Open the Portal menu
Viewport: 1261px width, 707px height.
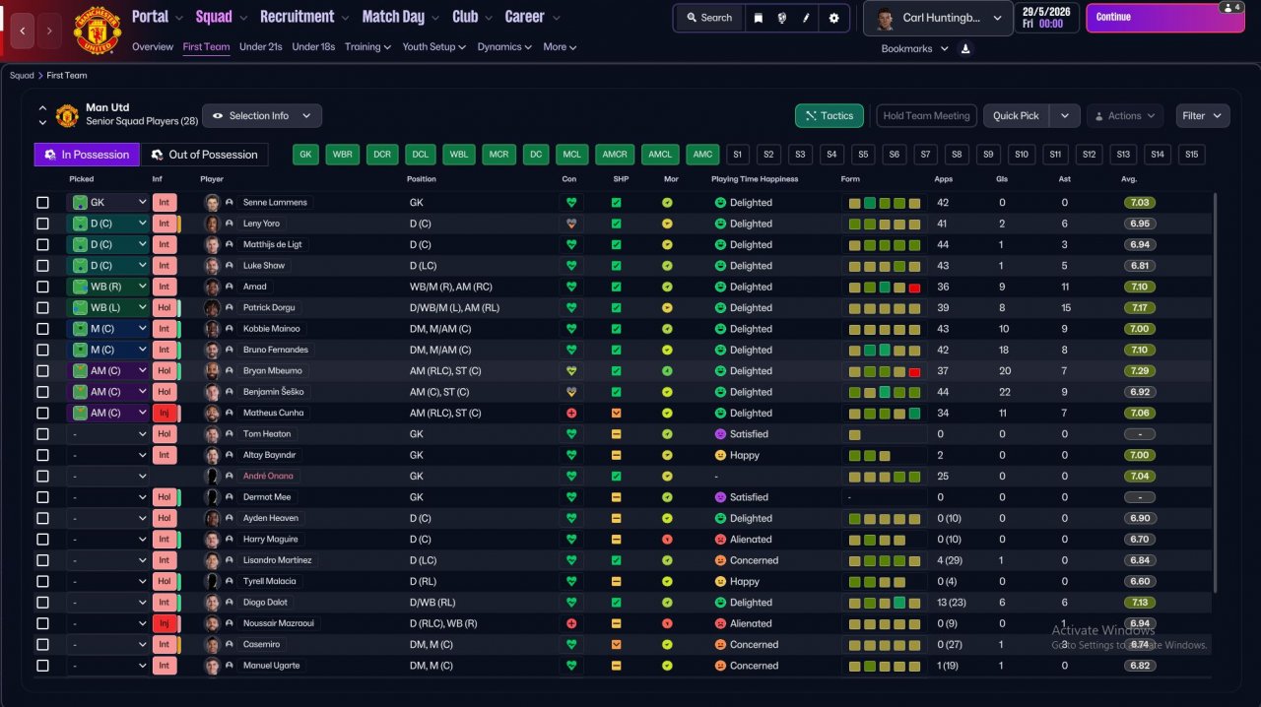pyautogui.click(x=158, y=17)
